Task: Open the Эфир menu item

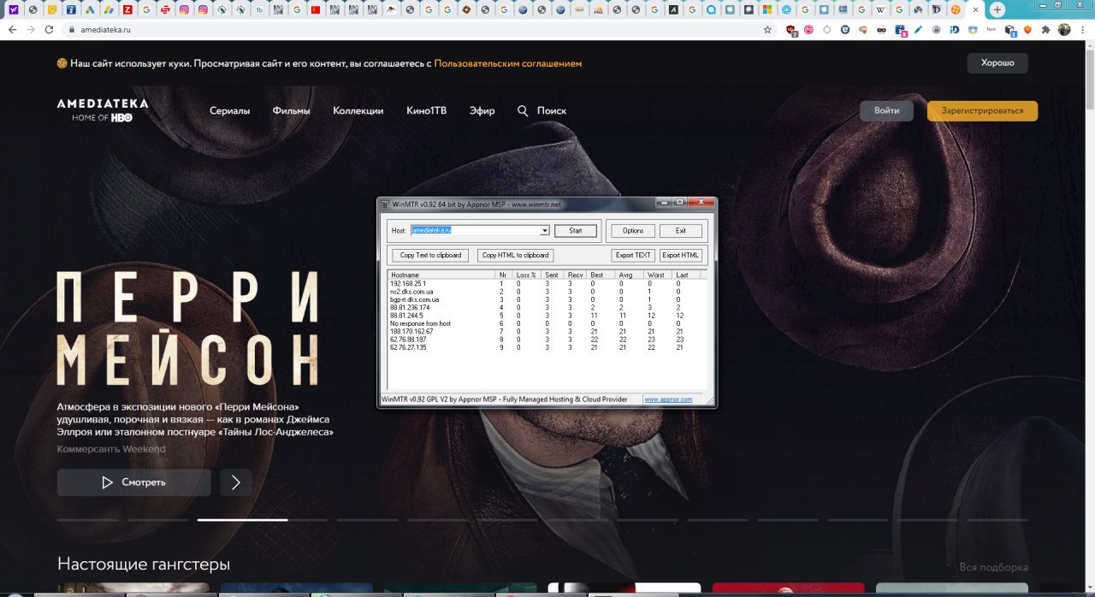Action: tap(482, 110)
